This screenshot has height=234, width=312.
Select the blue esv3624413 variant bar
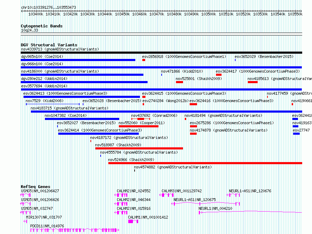tap(82, 97)
